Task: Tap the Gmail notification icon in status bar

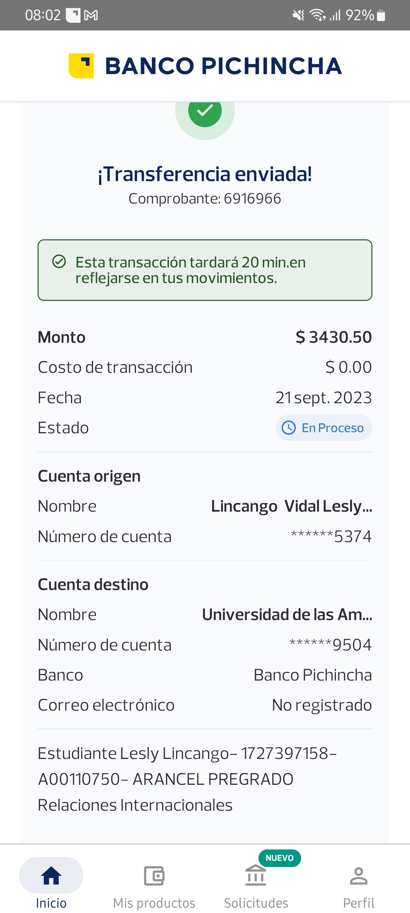Action: click(91, 15)
